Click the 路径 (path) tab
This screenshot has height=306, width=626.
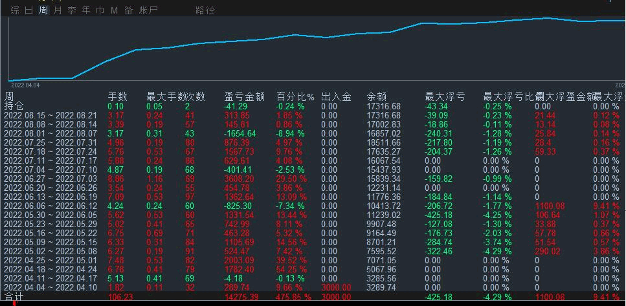[205, 10]
